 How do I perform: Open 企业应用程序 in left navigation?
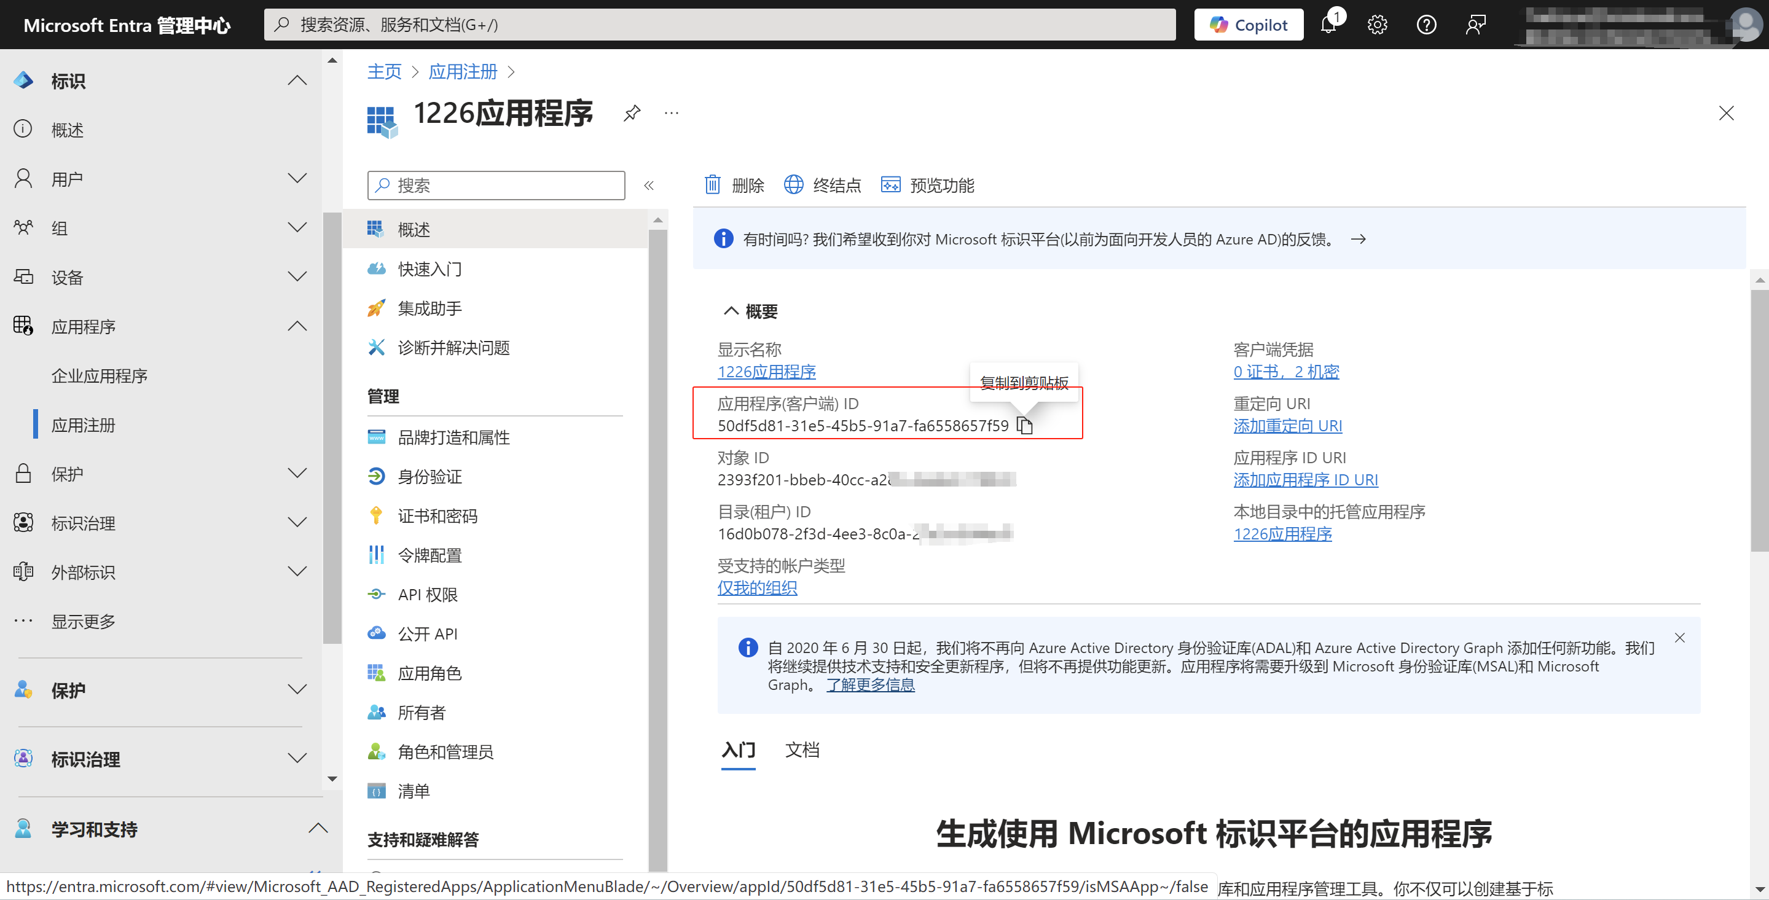coord(100,375)
